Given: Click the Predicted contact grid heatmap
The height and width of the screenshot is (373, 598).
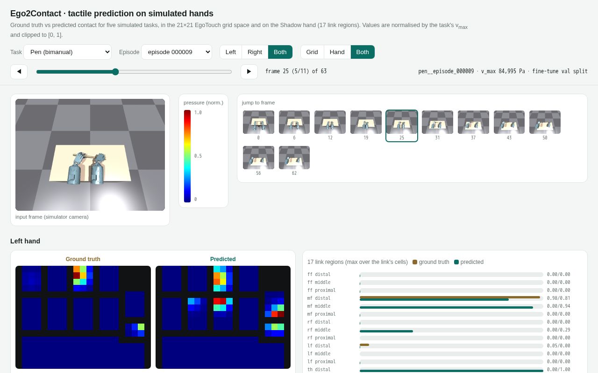Looking at the screenshot, I should point(223,317).
